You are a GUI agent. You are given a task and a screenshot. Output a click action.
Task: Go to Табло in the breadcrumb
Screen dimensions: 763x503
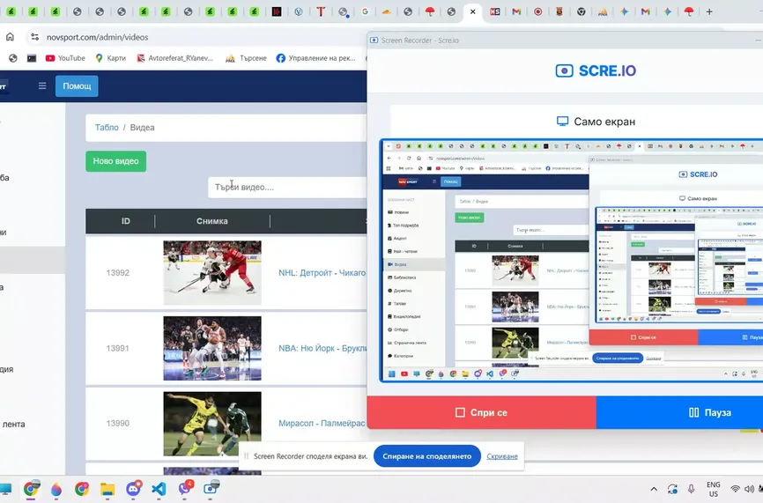pos(107,128)
